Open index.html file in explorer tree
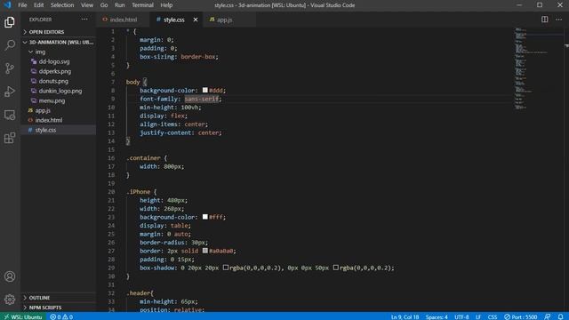The image size is (569, 320). (x=49, y=121)
